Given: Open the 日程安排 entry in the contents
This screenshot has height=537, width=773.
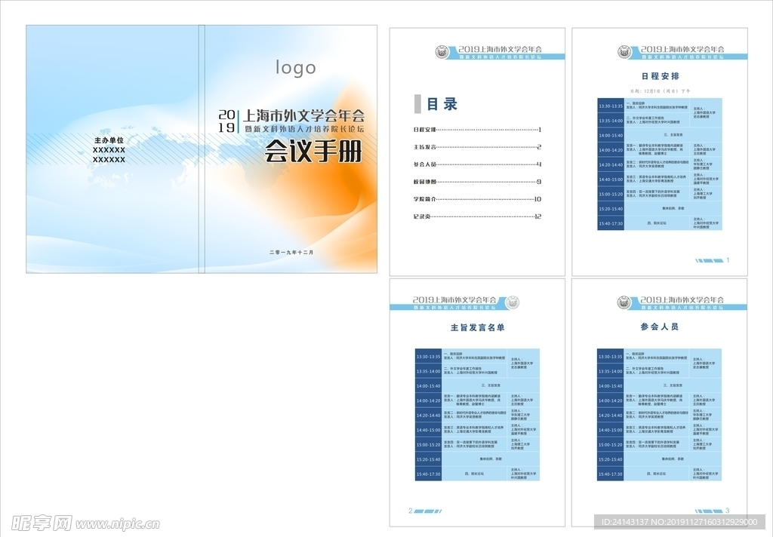Looking at the screenshot, I should coord(425,130).
